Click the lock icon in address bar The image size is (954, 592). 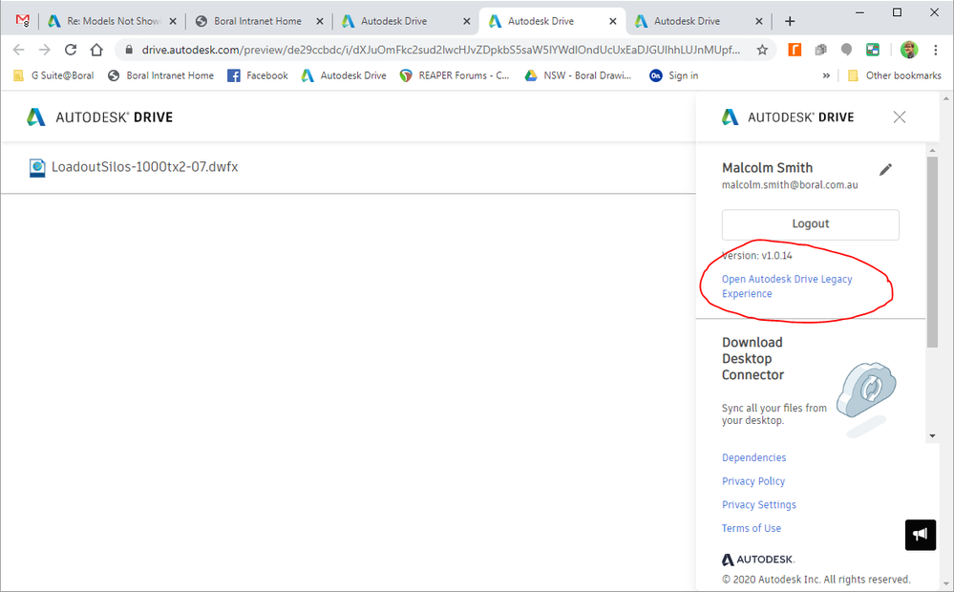(128, 50)
